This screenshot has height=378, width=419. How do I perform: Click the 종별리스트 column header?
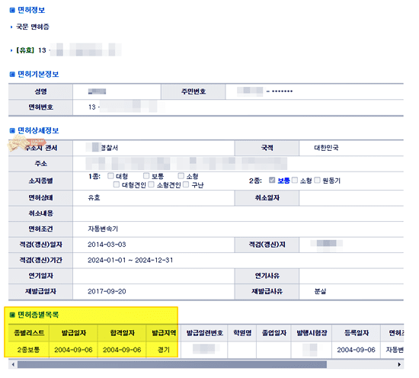[29, 333]
